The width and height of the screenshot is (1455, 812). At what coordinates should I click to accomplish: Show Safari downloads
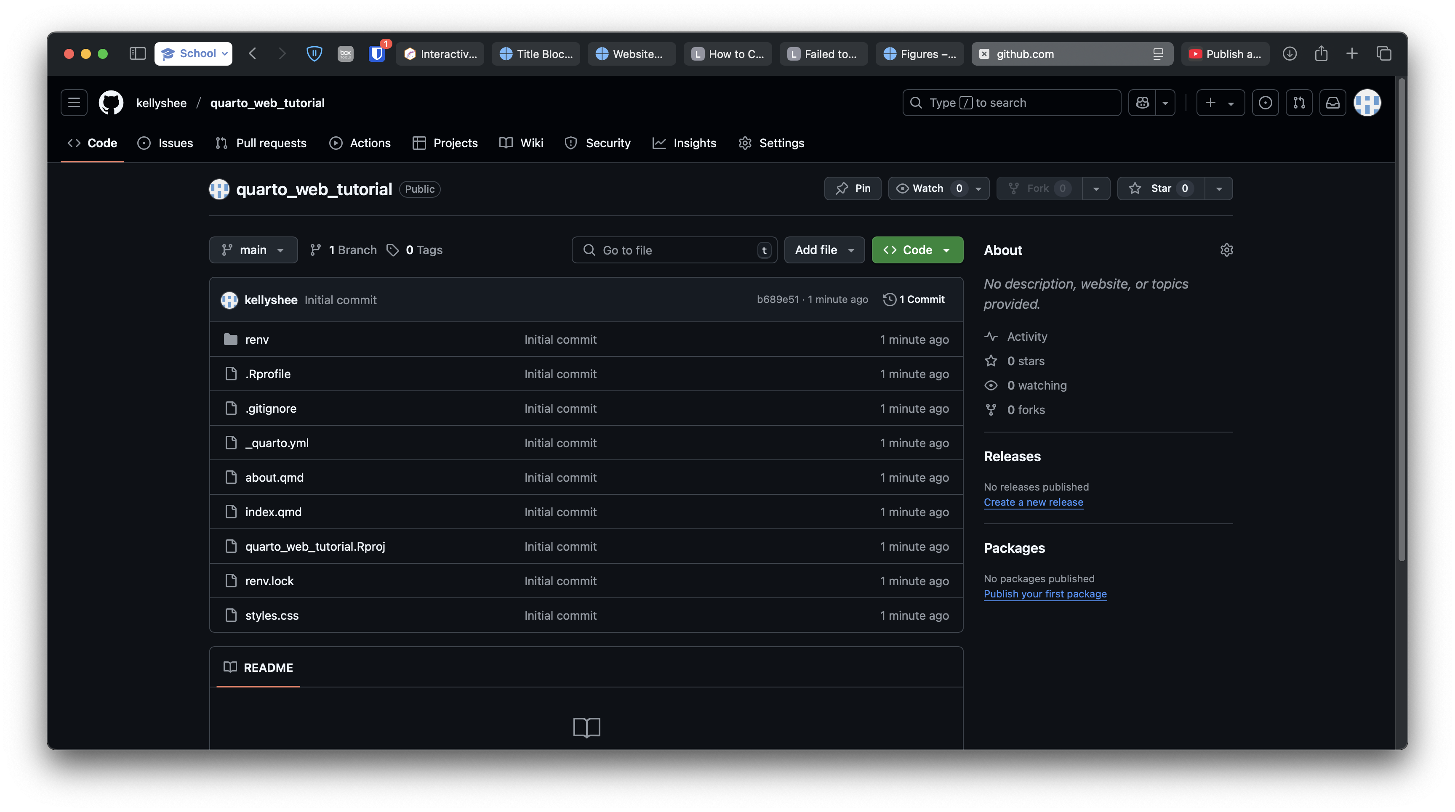click(1290, 53)
